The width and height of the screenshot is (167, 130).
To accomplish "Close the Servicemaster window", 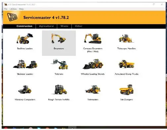I will point(162,4).
